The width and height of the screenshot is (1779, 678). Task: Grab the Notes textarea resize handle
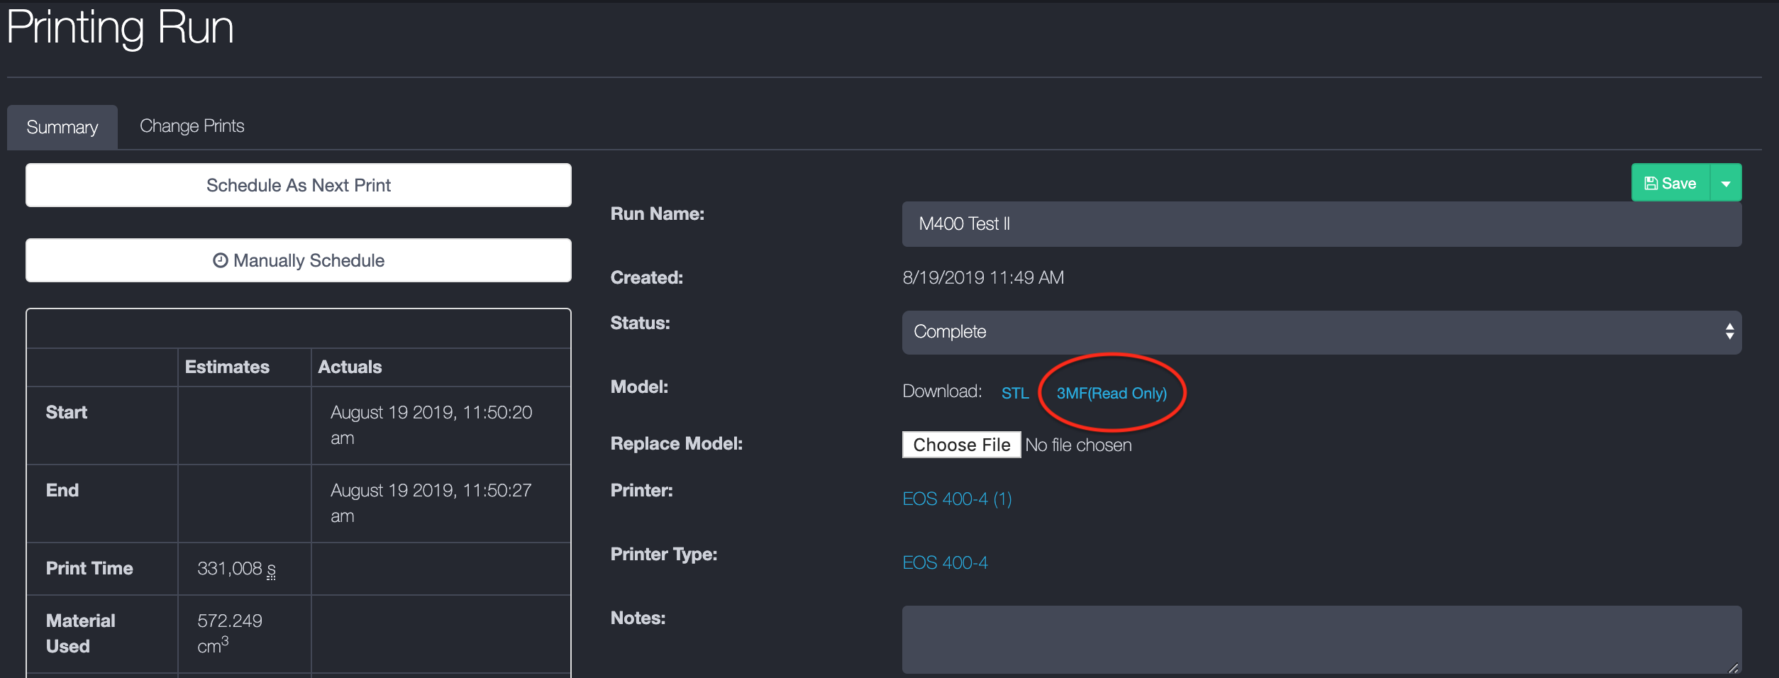[x=1733, y=667]
